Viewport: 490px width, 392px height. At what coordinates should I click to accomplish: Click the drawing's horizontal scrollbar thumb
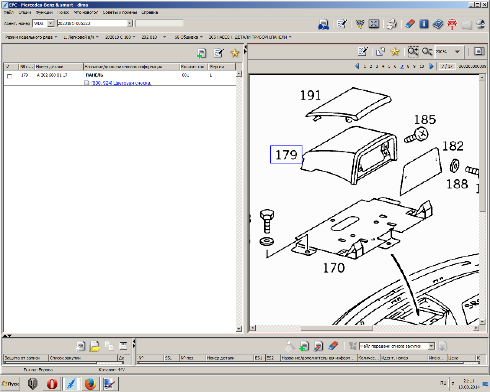tap(336, 328)
